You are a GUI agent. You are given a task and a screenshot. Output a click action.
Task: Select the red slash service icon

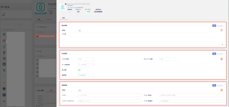pos(4,83)
